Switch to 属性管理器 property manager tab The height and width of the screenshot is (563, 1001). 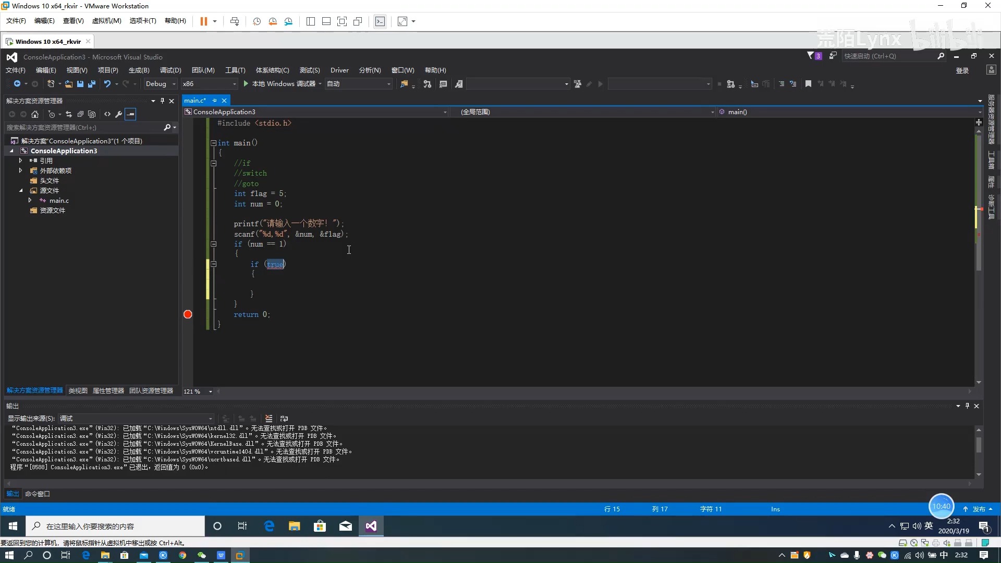click(108, 391)
